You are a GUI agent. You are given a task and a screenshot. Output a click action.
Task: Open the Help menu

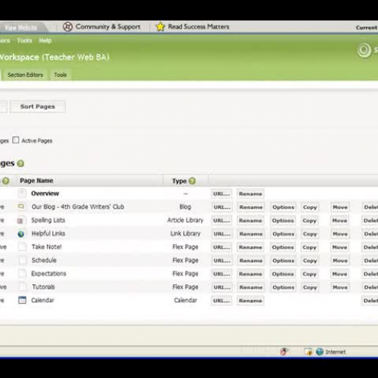(x=45, y=41)
